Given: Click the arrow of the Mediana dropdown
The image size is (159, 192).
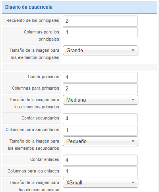Looking at the screenshot, I should click(x=133, y=100).
